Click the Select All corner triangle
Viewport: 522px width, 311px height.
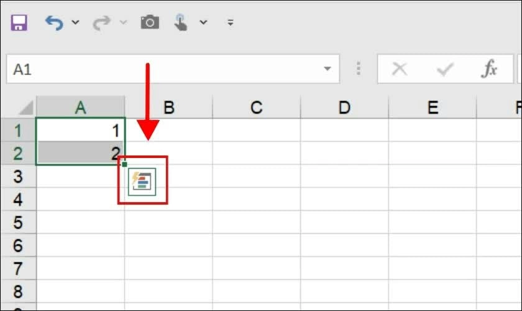point(26,108)
